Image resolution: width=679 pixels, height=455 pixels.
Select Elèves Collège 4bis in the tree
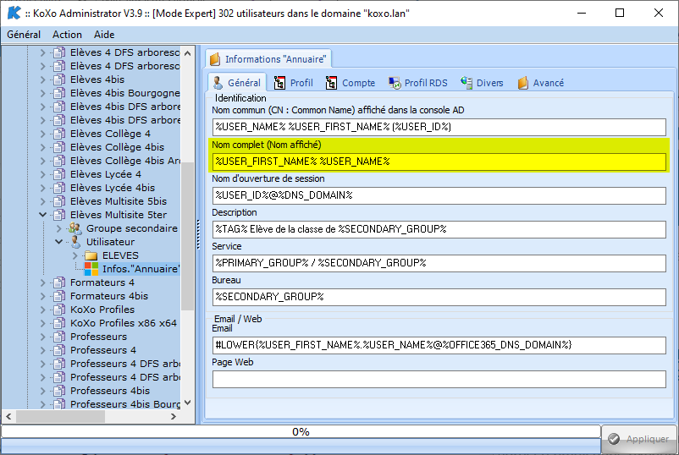point(118,147)
